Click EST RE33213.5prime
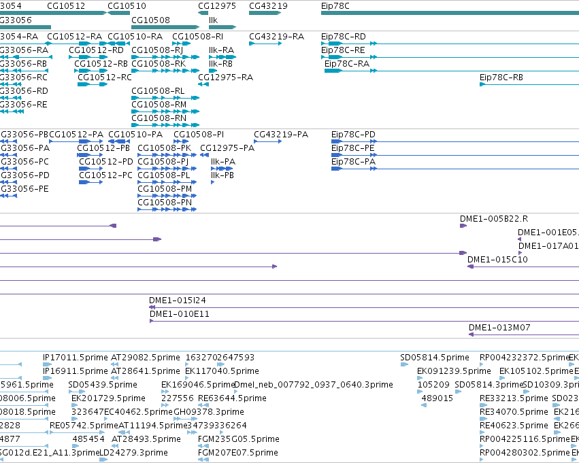Viewport: 579px width, 463px height. pyautogui.click(x=514, y=399)
